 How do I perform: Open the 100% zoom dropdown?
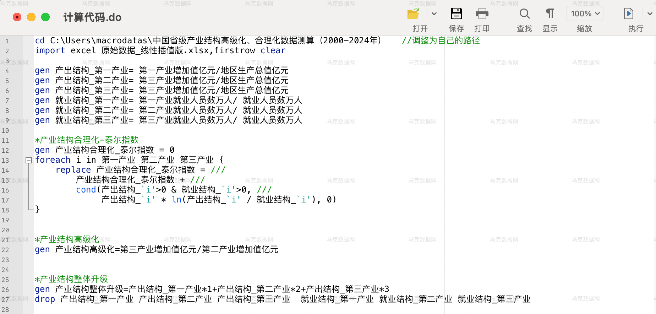coord(585,14)
